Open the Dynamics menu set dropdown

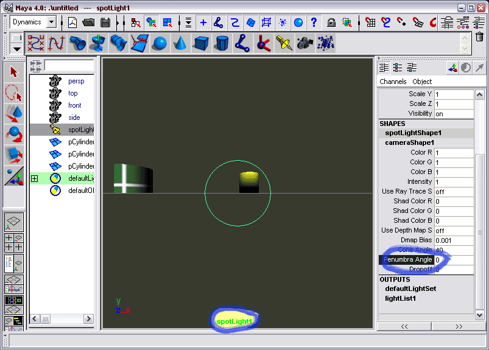pyautogui.click(x=51, y=23)
